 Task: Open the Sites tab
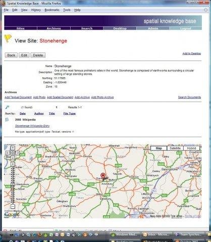click(21, 28)
